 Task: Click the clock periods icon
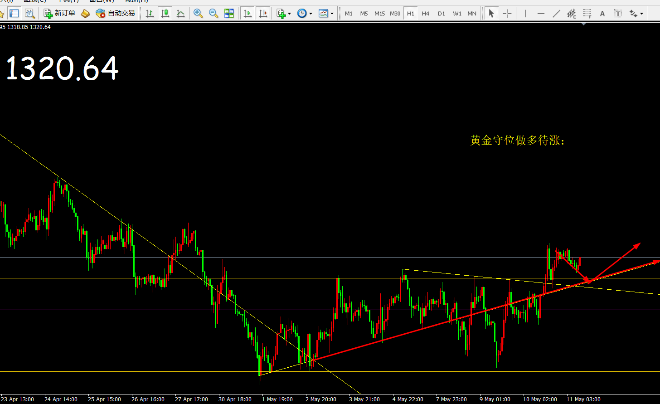[302, 13]
